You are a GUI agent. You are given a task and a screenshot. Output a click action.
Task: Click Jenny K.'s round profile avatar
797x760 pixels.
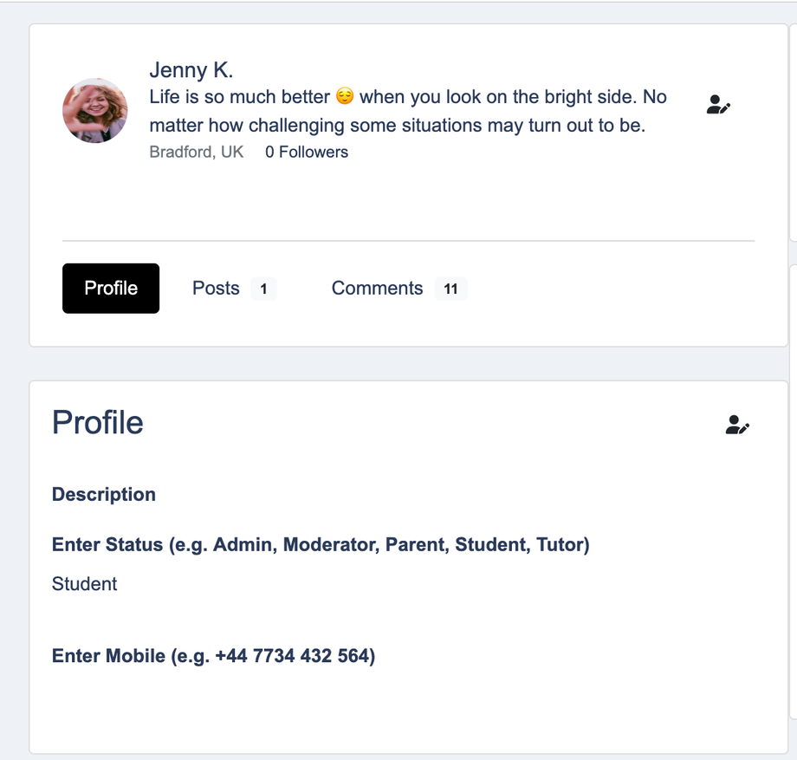(95, 111)
